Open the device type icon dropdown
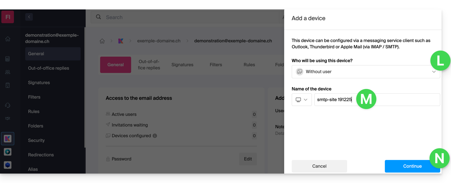 pyautogui.click(x=302, y=100)
